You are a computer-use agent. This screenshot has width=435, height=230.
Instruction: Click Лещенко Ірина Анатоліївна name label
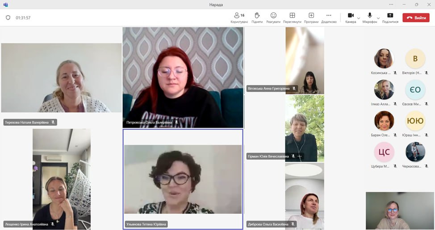[x=26, y=224]
